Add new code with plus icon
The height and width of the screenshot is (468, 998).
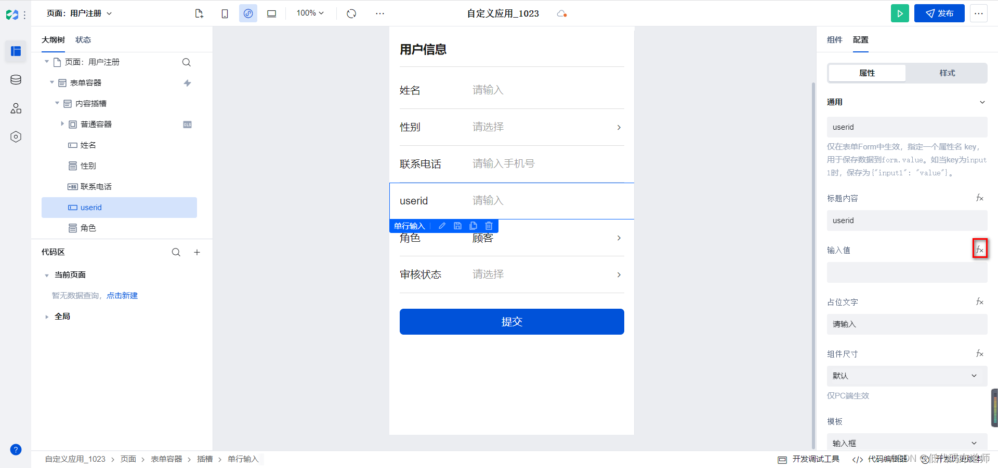197,252
